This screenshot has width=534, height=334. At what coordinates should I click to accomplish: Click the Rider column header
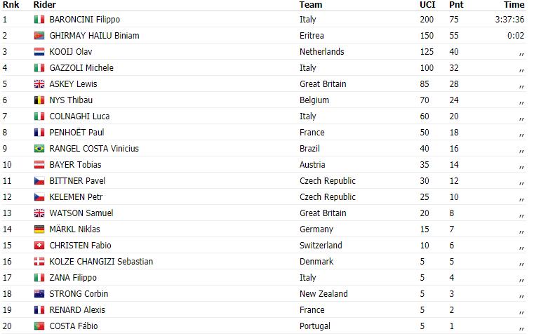[45, 5]
